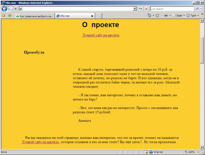Switch to the 'Как правильно выбрать кв...' tab
205x155 pixels.
point(35,16)
